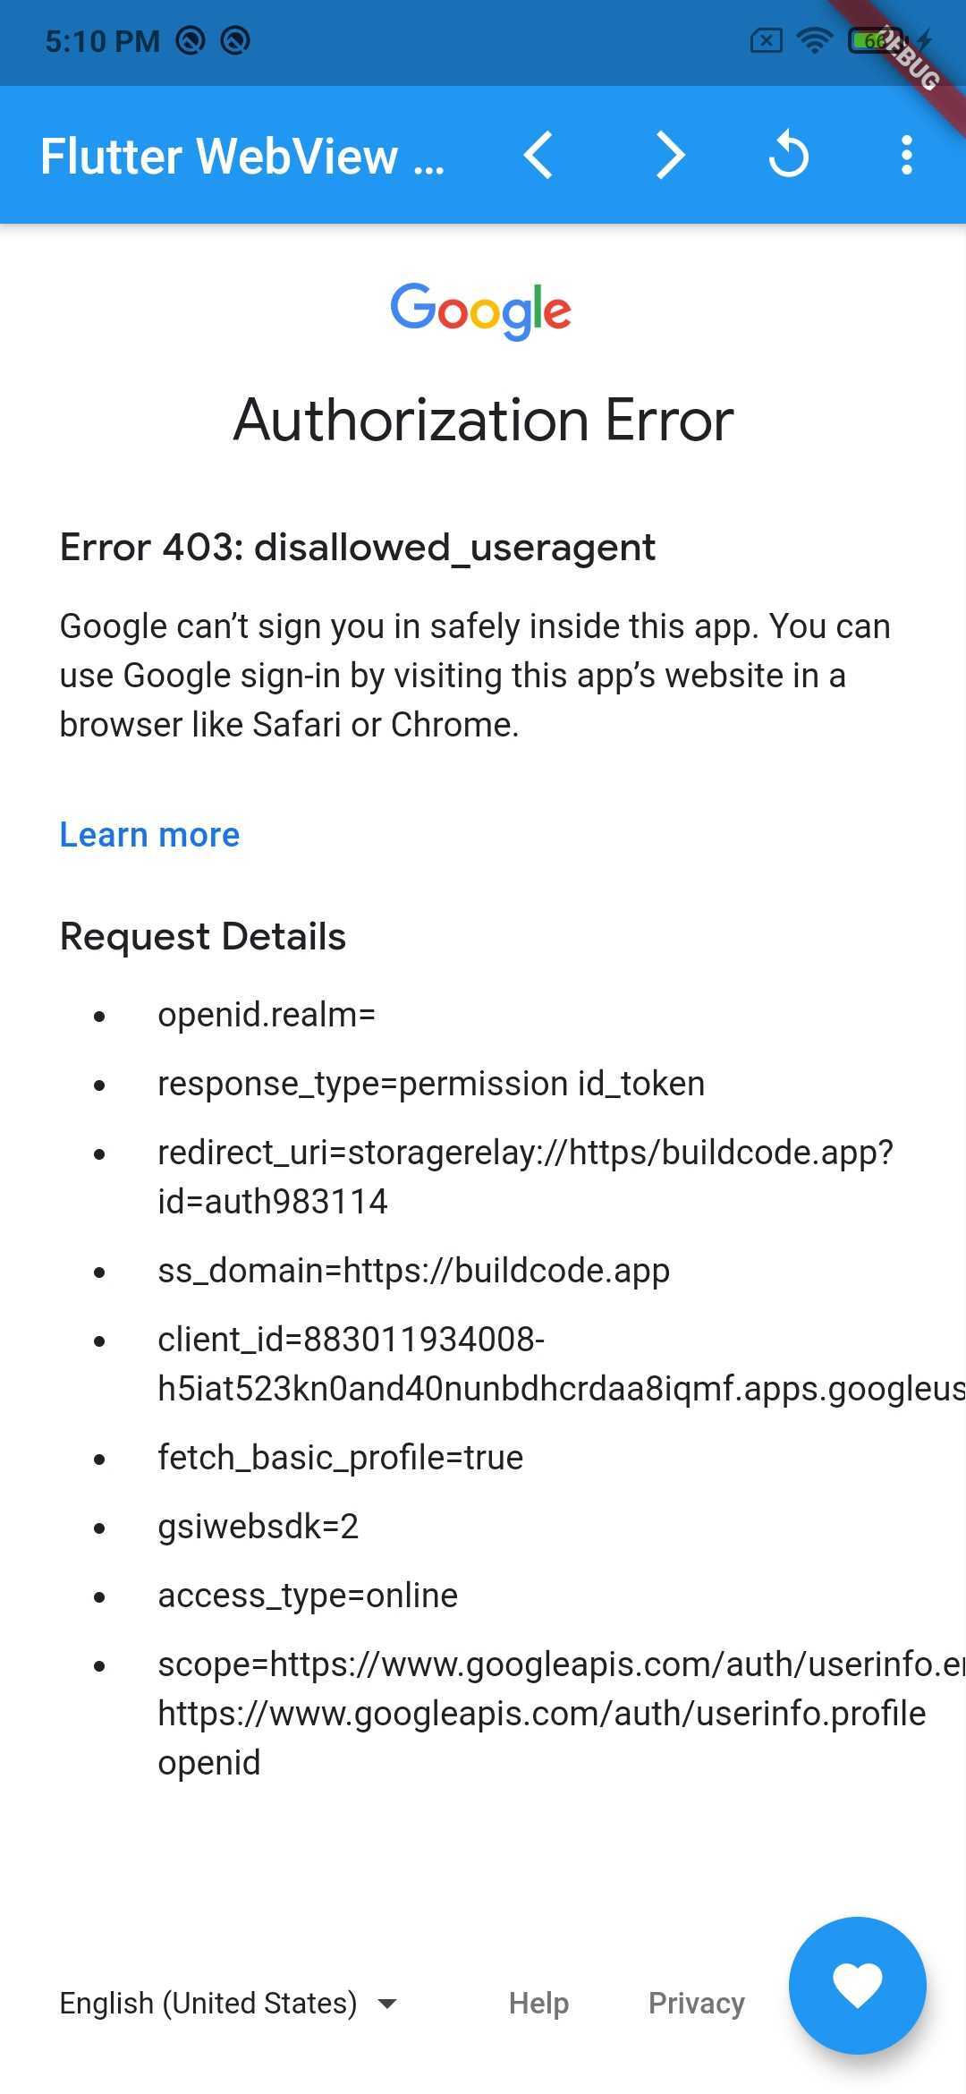Reload the current page

788,154
